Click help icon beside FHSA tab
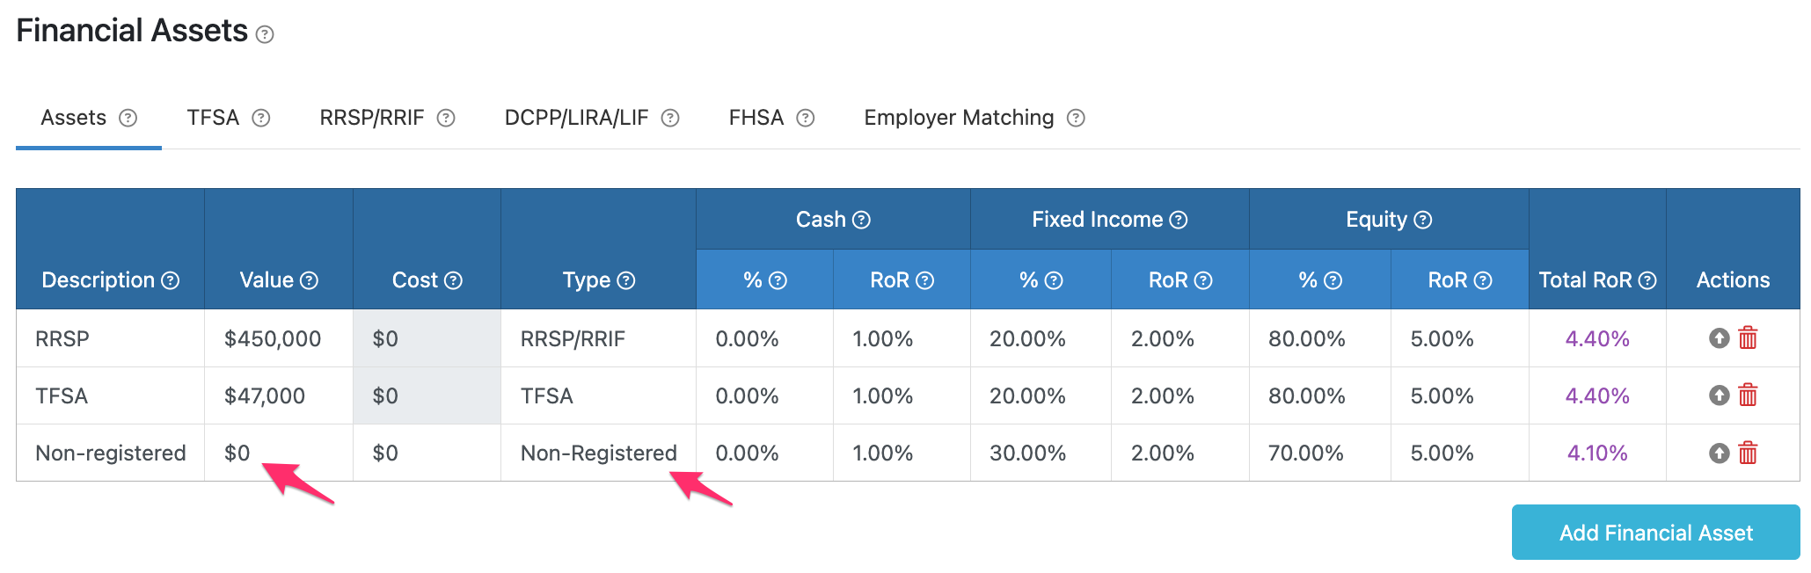This screenshot has height=573, width=1811. tap(806, 118)
